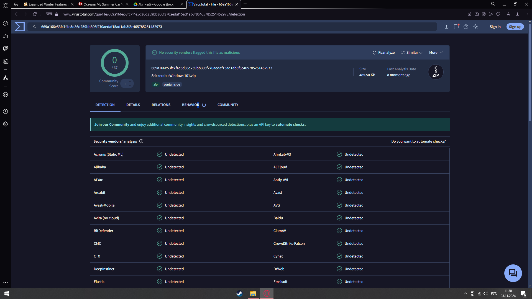Switch to the BEHAVIOR tab
The width and height of the screenshot is (532, 299).
(x=194, y=105)
